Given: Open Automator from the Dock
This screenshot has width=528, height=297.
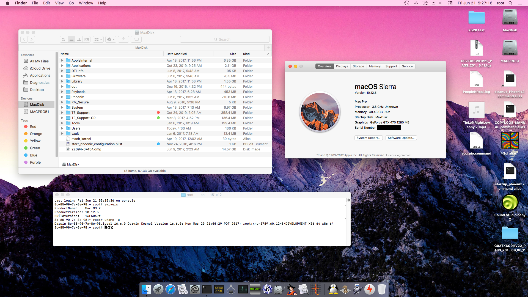Looking at the screenshot, I should click(x=358, y=289).
